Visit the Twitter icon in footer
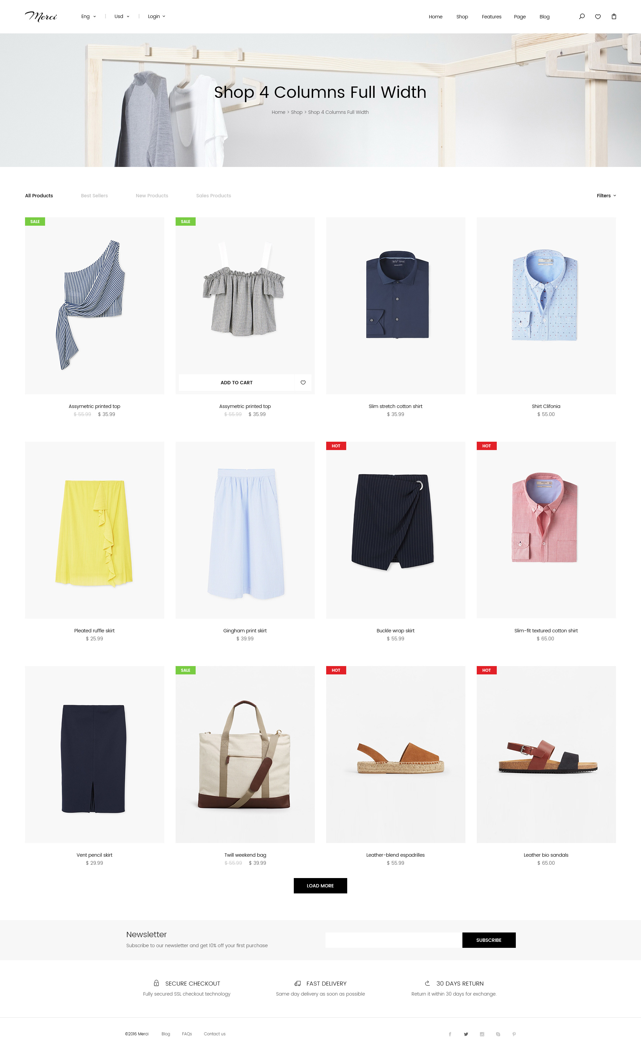 tap(466, 1034)
